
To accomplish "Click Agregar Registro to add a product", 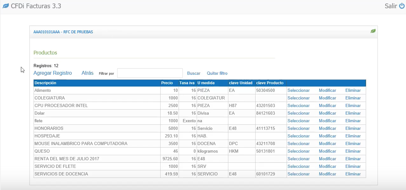I will tap(53, 73).
